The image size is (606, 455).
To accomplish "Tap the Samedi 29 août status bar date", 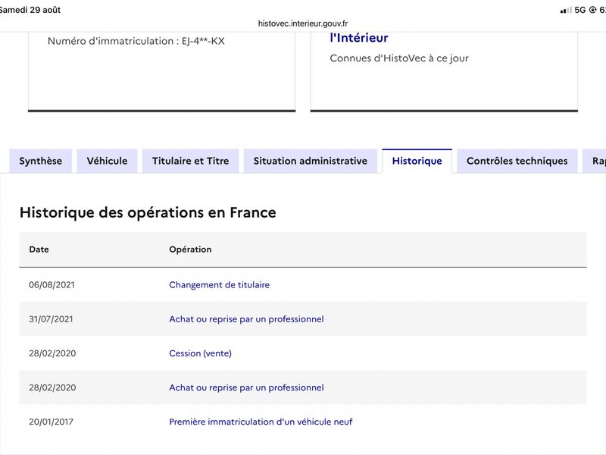I will [30, 10].
